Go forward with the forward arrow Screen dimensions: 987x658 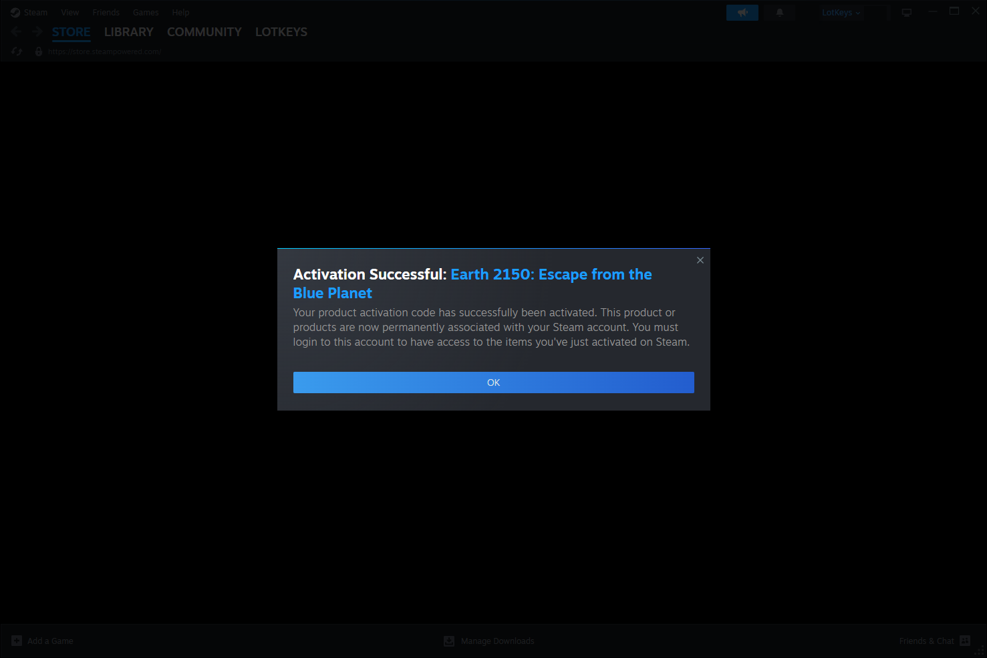(37, 31)
